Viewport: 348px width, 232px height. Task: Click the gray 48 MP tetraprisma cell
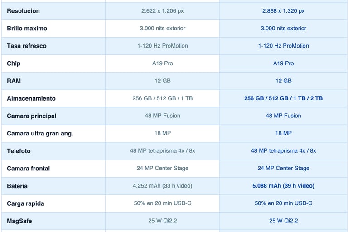(163, 151)
